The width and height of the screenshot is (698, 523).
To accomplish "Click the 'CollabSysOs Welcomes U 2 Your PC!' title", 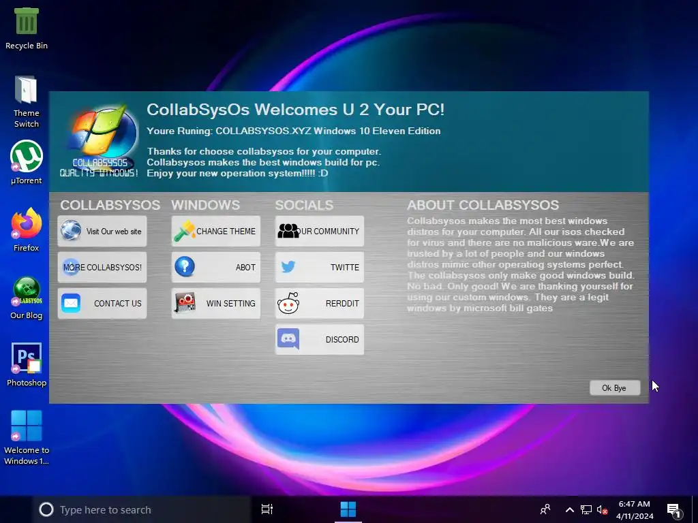I will pyautogui.click(x=296, y=110).
